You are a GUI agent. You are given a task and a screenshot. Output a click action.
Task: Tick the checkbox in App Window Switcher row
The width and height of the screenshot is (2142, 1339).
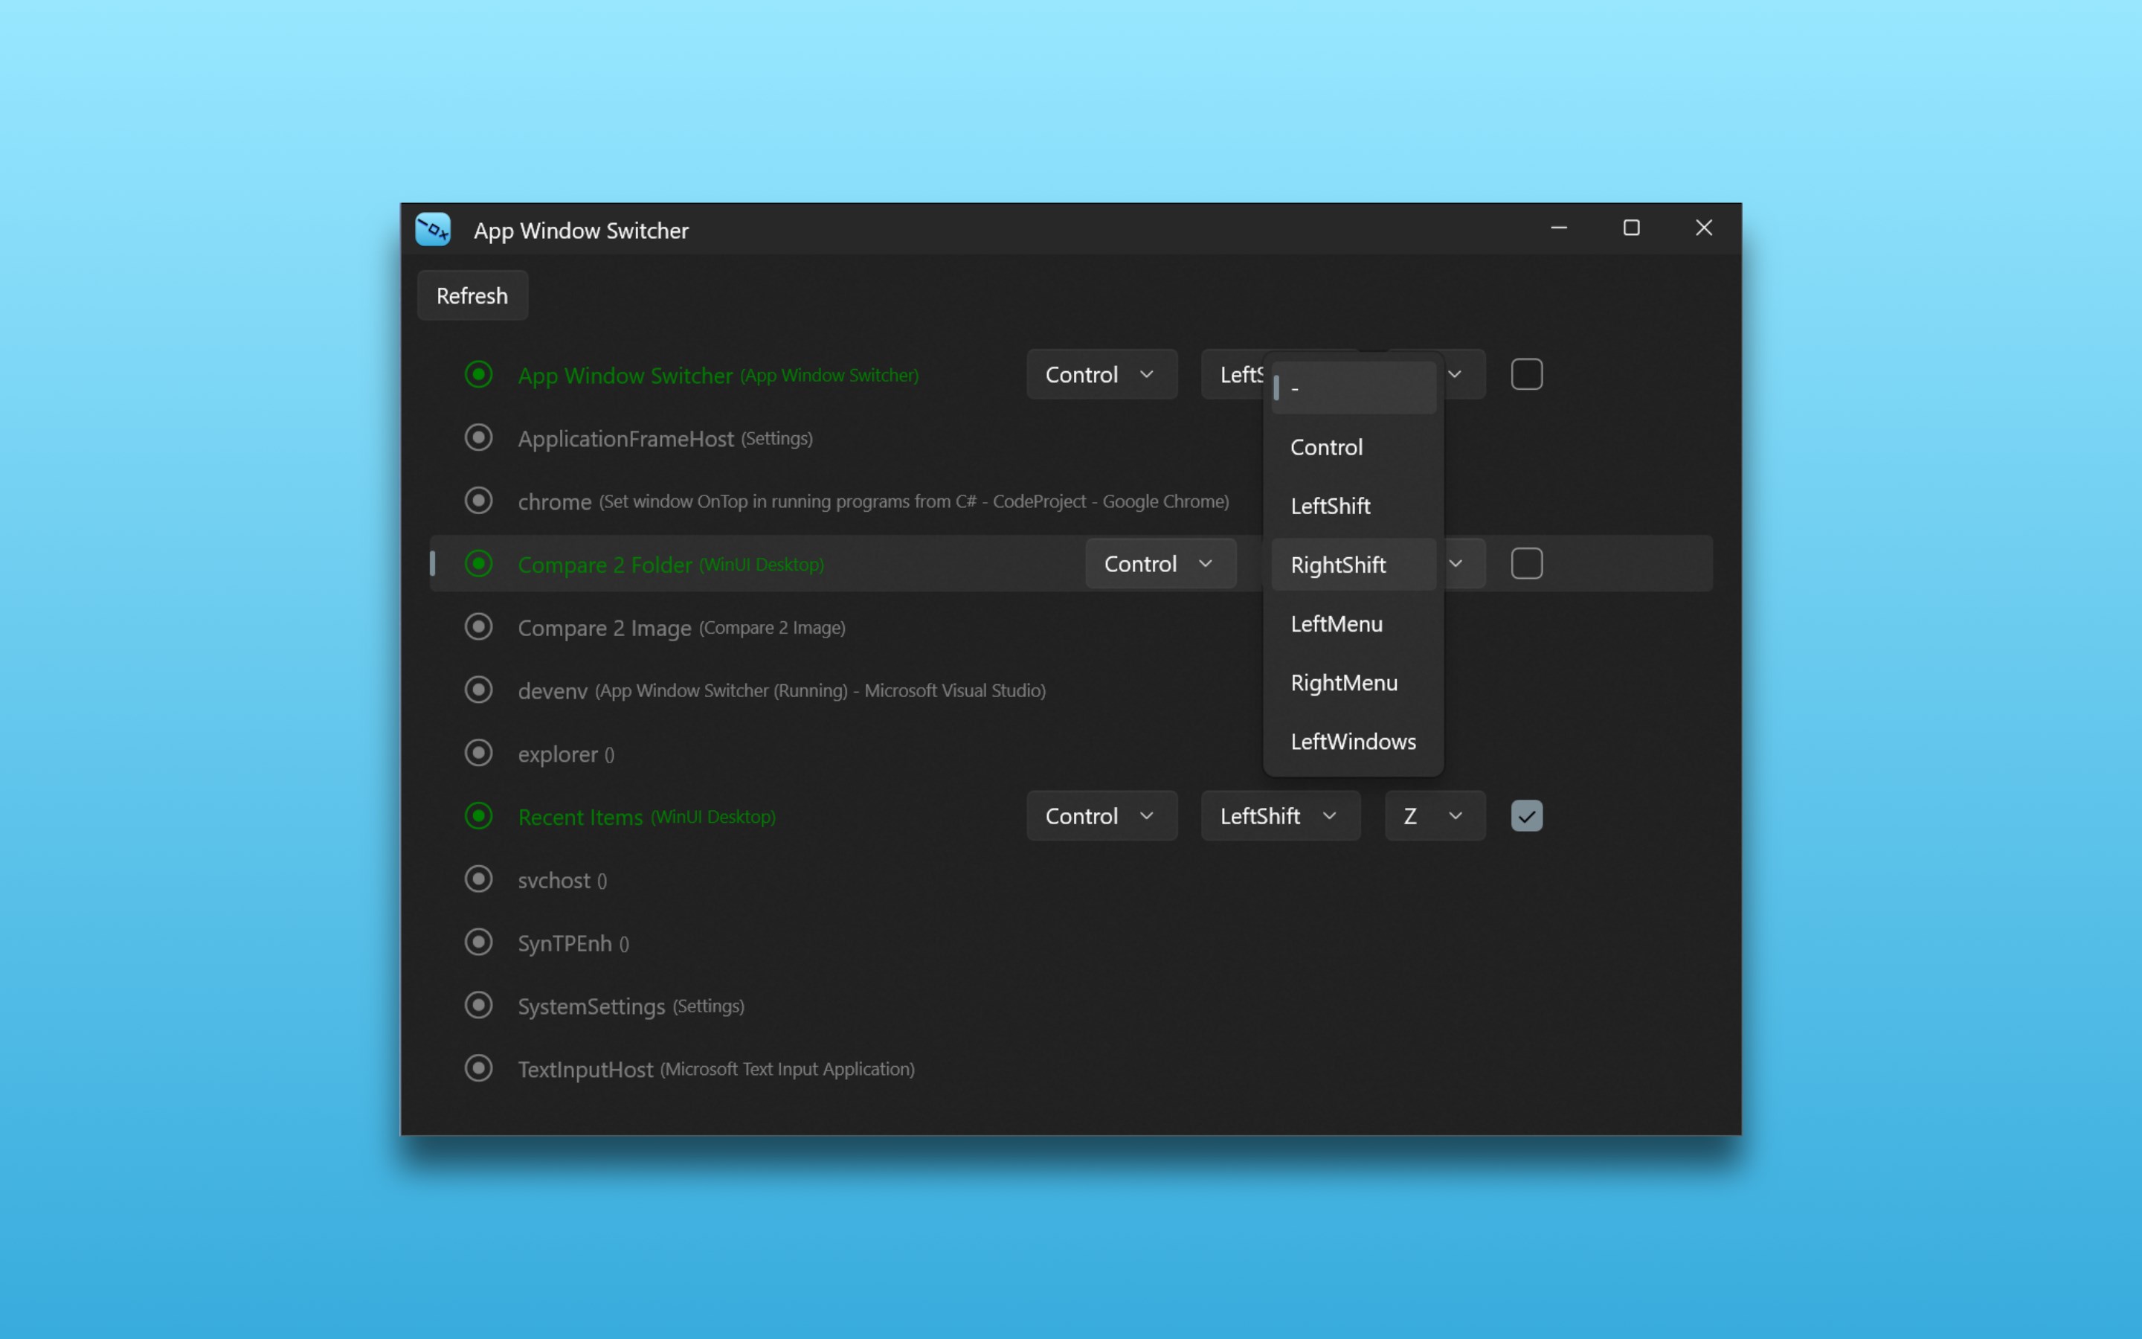(x=1526, y=373)
